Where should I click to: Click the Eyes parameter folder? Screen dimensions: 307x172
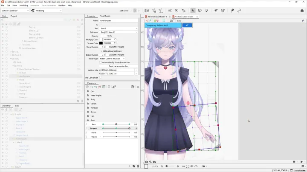(93, 91)
